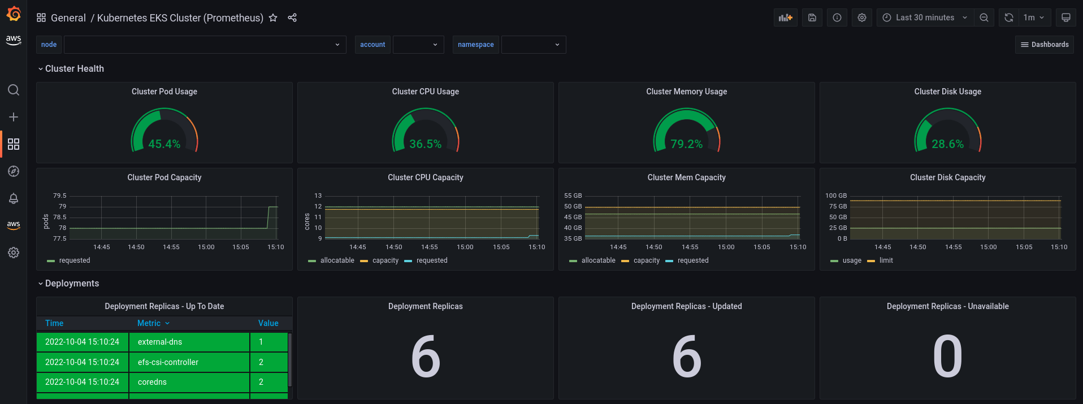
Task: Open dashboard settings gear in top bar
Action: click(862, 18)
